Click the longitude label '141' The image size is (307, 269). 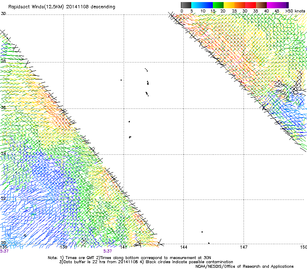pyautogui.click(x=123, y=247)
